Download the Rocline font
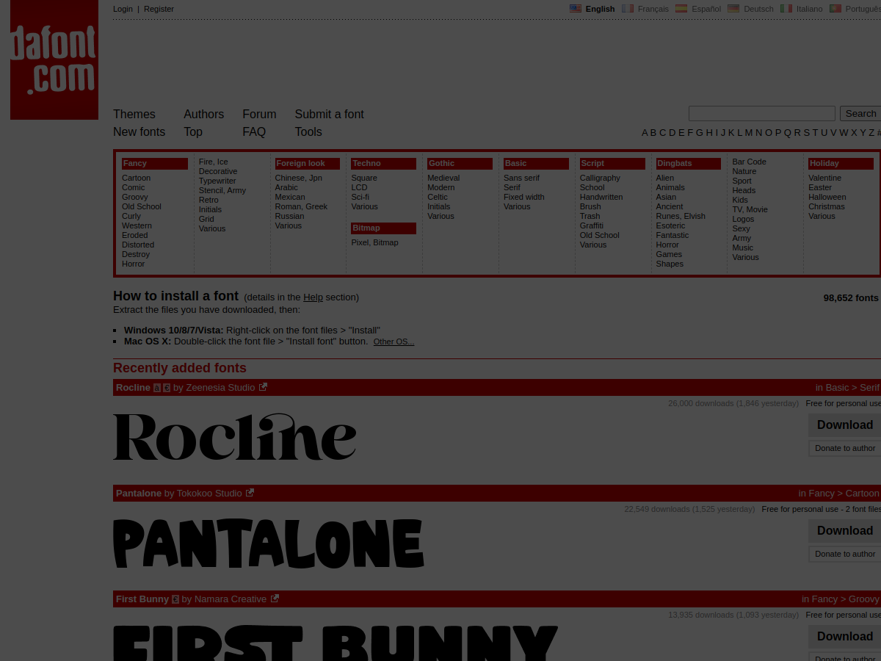This screenshot has height=661, width=881. (844, 425)
